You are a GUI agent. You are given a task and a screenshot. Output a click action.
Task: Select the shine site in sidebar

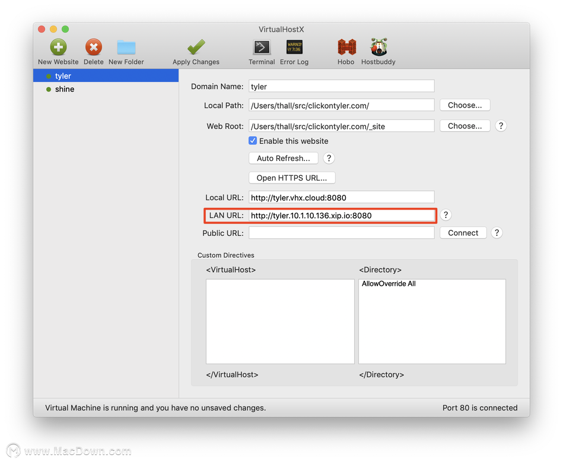[x=106, y=89]
